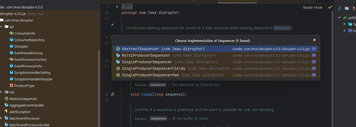Open implementations in Find tool window
Image resolution: width=356 pixels, height=127 pixels.
point(314,40)
